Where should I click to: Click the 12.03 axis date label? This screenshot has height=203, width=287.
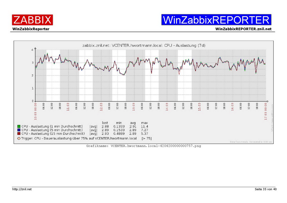point(101,107)
